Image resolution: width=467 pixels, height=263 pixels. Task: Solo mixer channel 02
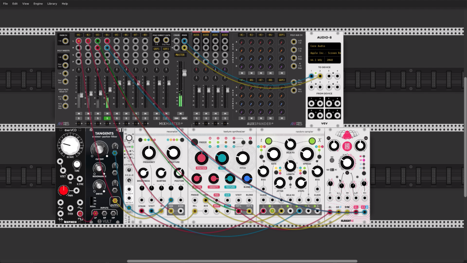[88, 118]
